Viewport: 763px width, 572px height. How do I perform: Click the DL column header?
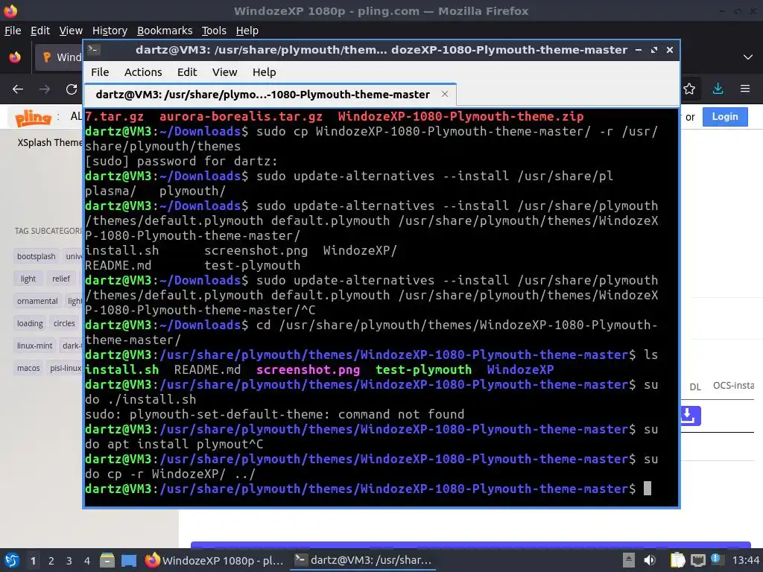[x=695, y=387]
